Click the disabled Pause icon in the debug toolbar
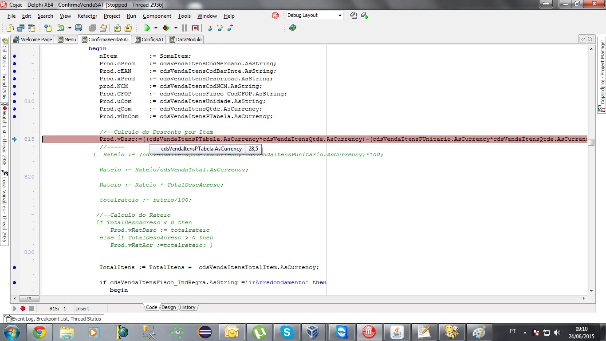606x341 pixels. pos(185,28)
